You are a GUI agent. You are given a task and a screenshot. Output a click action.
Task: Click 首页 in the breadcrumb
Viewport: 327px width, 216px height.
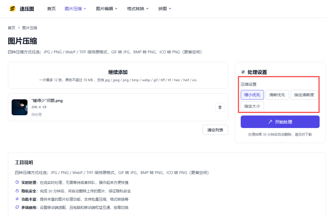coord(11,28)
